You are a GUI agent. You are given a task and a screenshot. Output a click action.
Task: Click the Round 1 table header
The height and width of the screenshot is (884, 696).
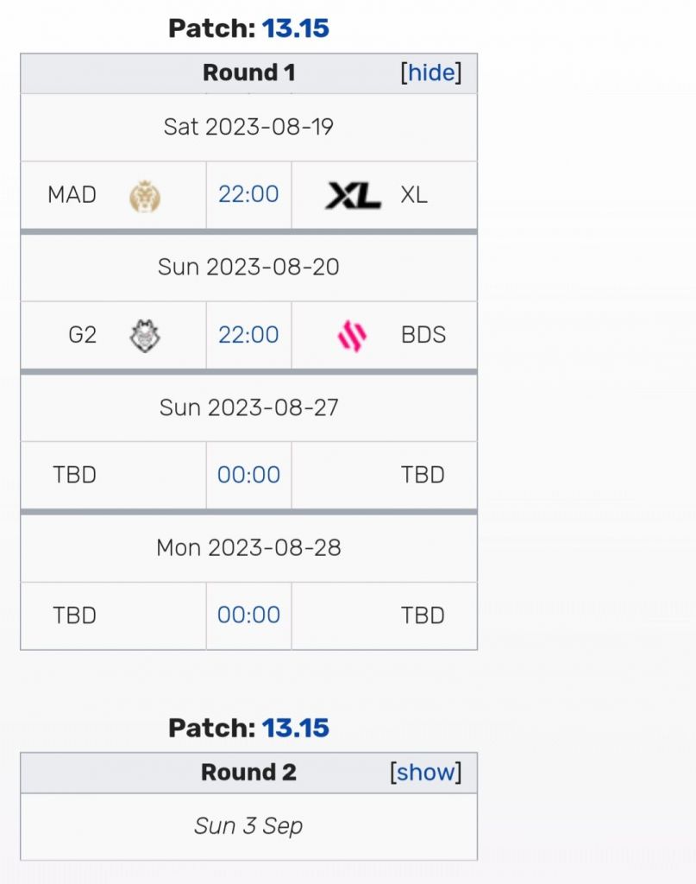pos(248,73)
